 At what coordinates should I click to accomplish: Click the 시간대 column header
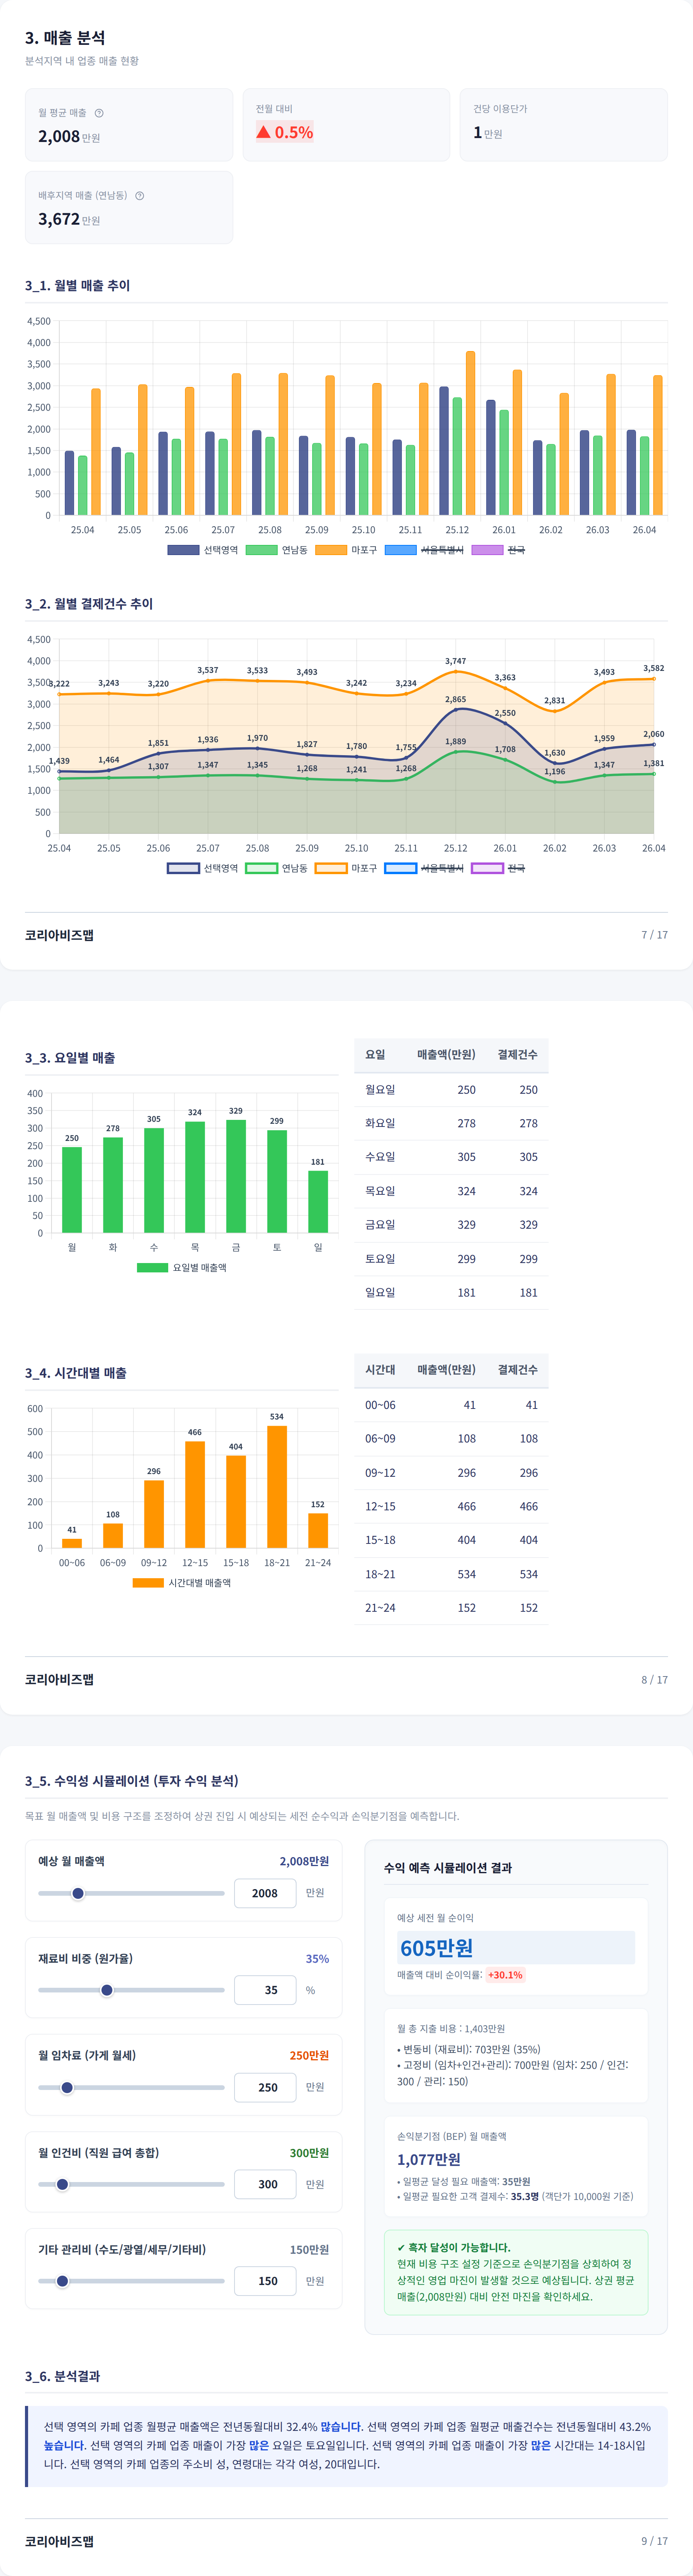(x=380, y=1370)
